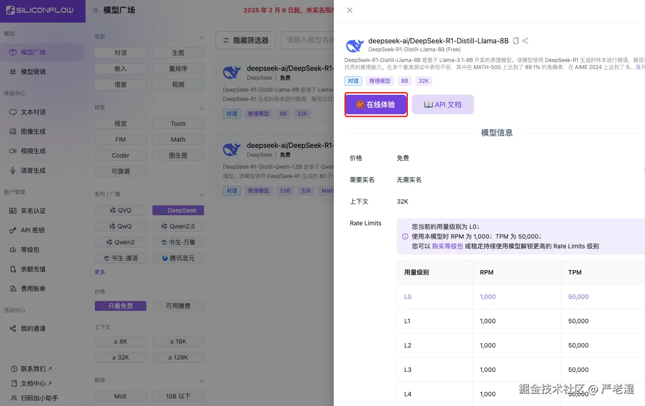Image resolution: width=645 pixels, height=406 pixels.
Task: Open the API 文档 button
Action: 443,104
